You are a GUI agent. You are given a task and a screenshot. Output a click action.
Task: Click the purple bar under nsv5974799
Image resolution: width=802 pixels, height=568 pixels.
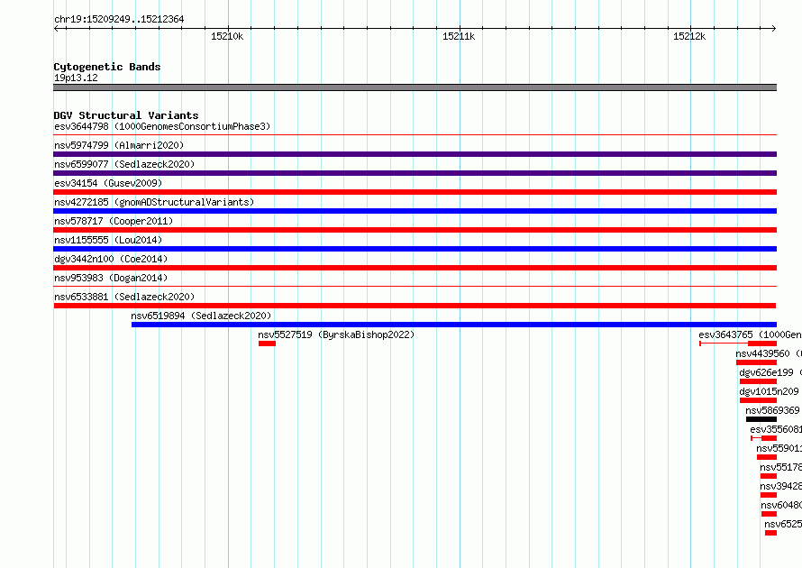pyautogui.click(x=415, y=154)
